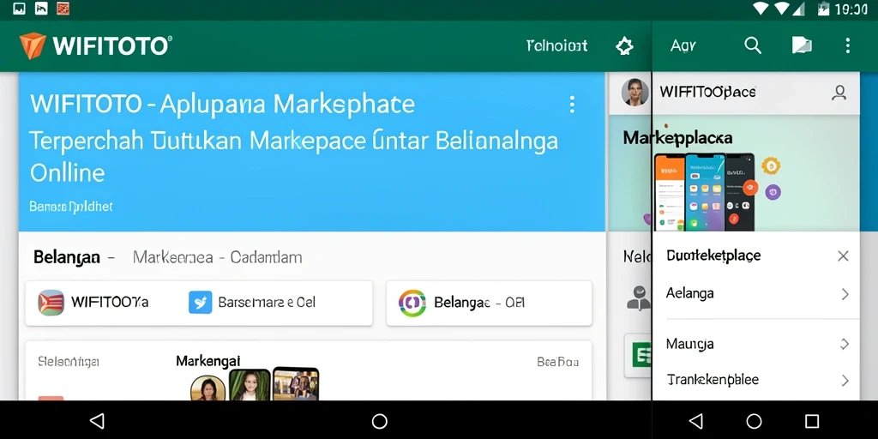The image size is (878, 439).
Task: Tap the status bar battery icon
Action: pos(823,8)
